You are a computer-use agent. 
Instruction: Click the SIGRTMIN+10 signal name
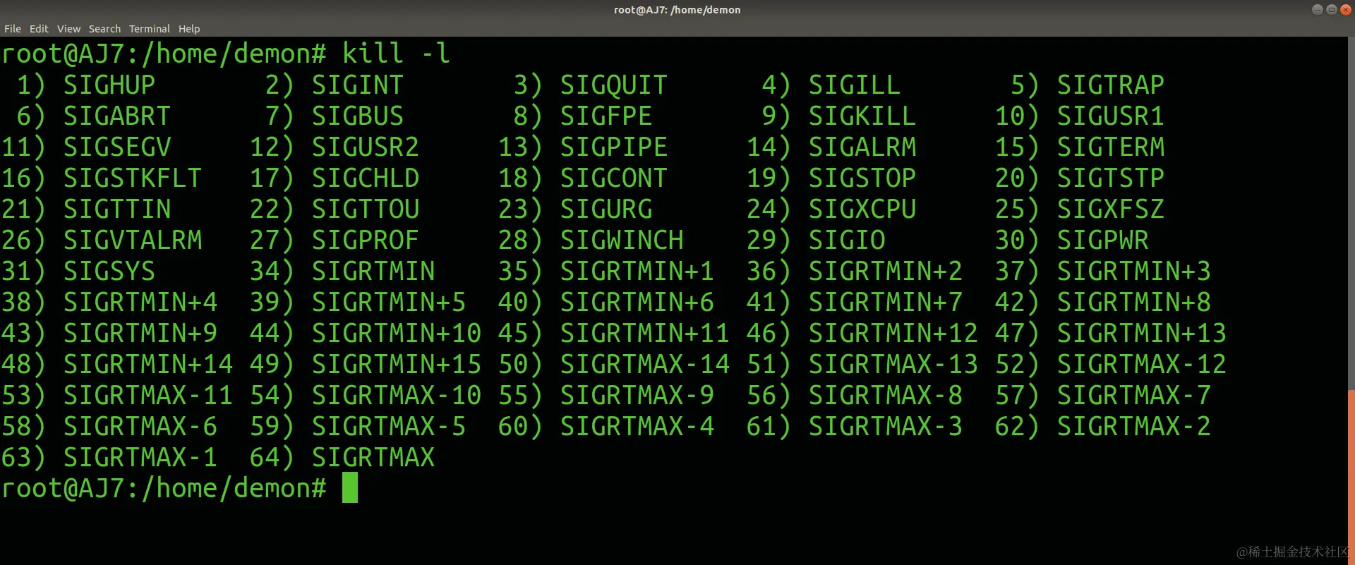[396, 333]
